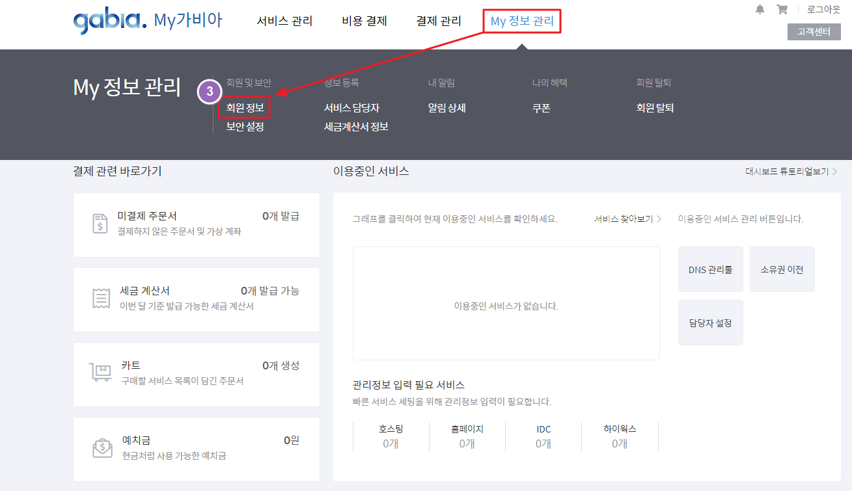Image resolution: width=852 pixels, height=491 pixels.
Task: Open the 카트 card
Action: (197, 375)
